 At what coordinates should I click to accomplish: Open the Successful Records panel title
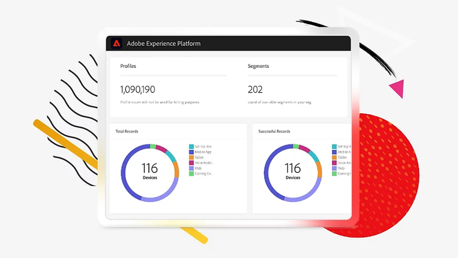(x=274, y=131)
